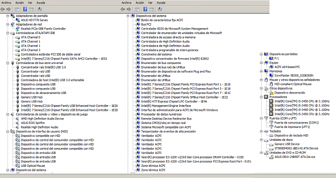Screen dimensions: 336x178
Task: Click the Dispositivo de almacenamiento USB icon
Action: click(18, 93)
